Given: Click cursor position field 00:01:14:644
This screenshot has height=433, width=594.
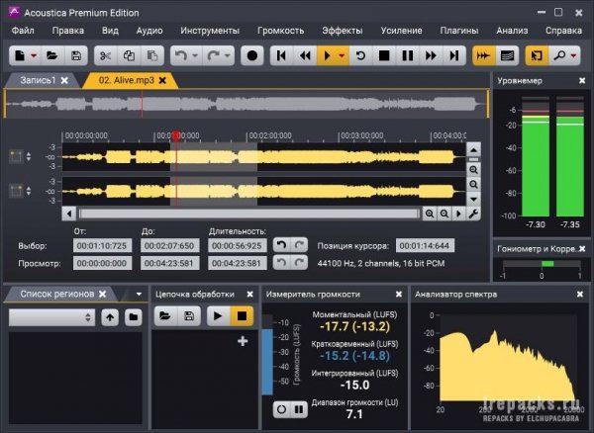Looking at the screenshot, I should click(x=425, y=246).
